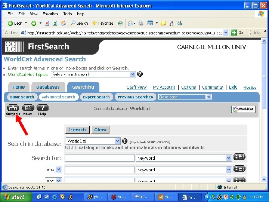The image size is (269, 202).
Task: Open the Mail toolbar icon
Action: point(130,23)
